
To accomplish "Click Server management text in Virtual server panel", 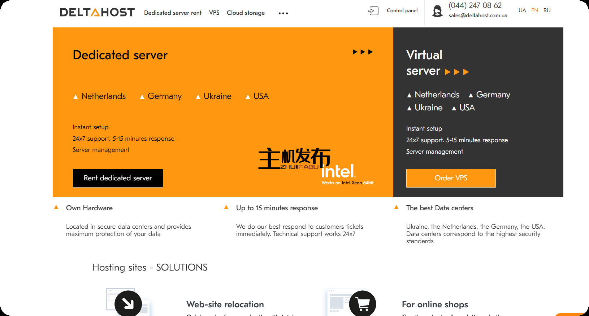I will click(434, 152).
